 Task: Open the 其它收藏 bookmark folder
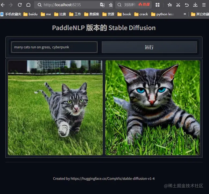[x=200, y=14]
